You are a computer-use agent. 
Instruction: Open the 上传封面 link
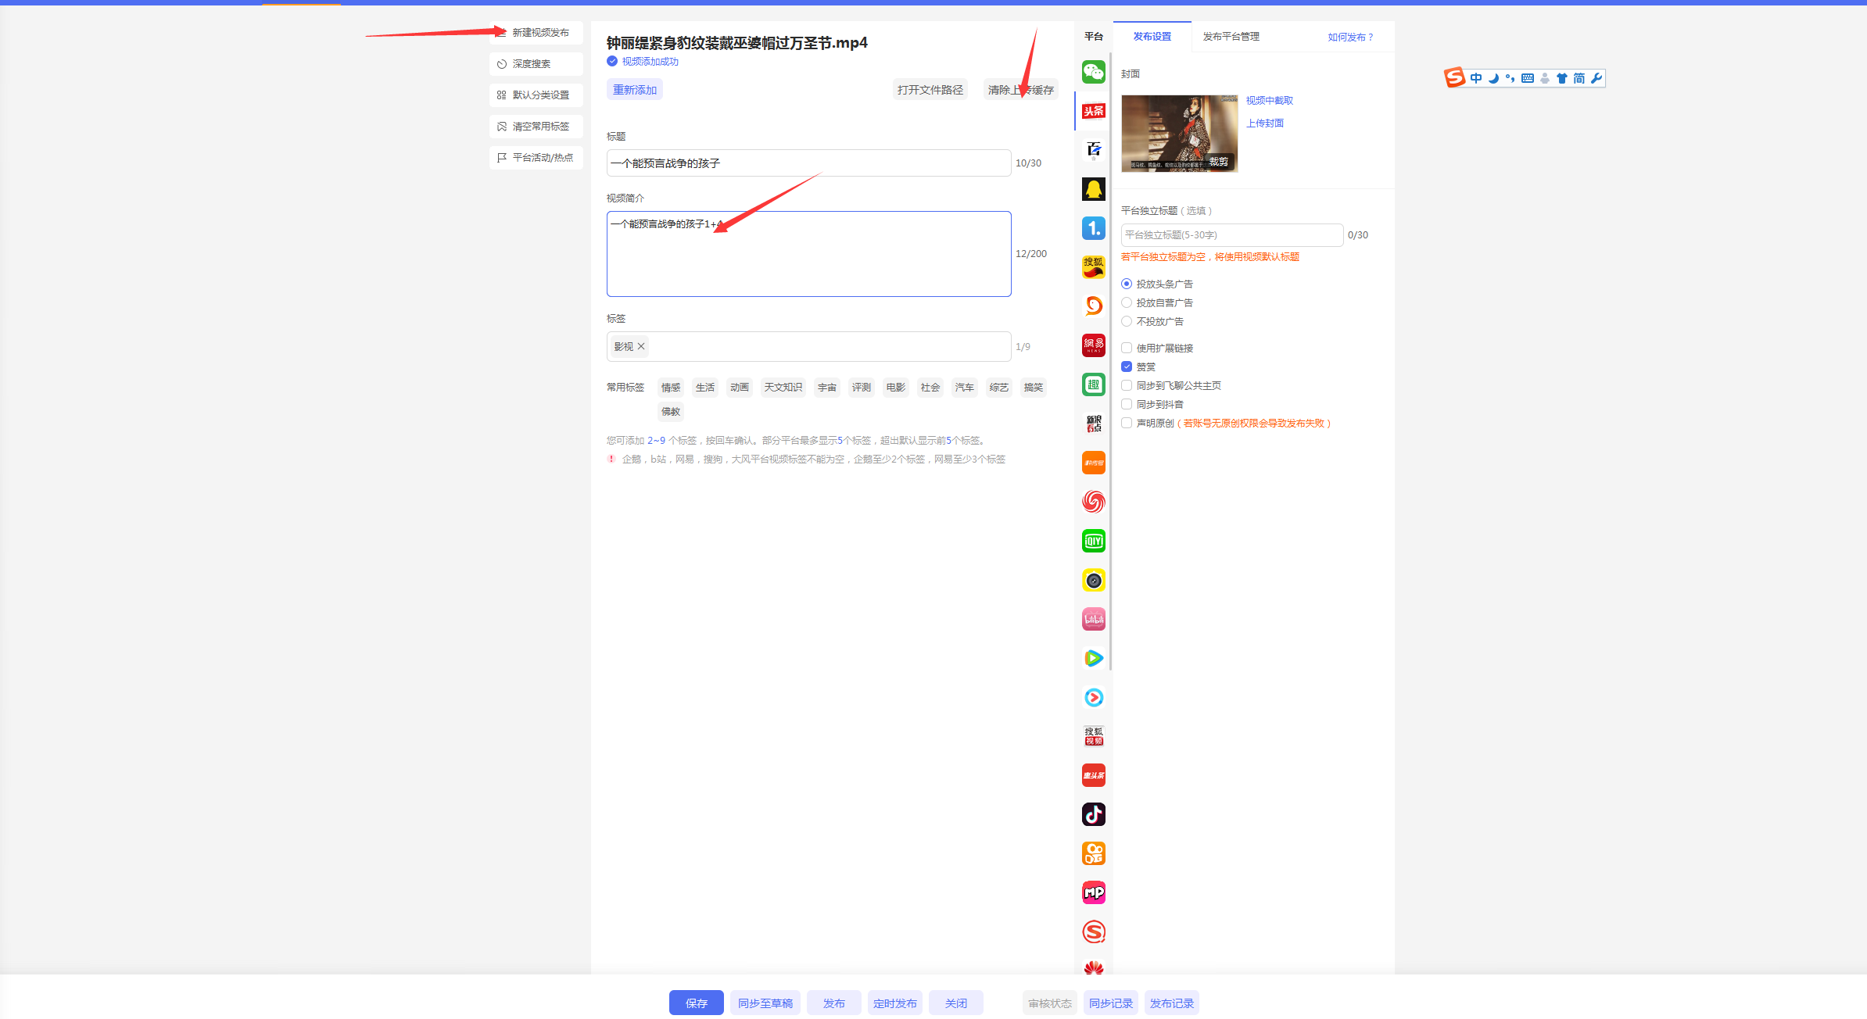tap(1264, 123)
